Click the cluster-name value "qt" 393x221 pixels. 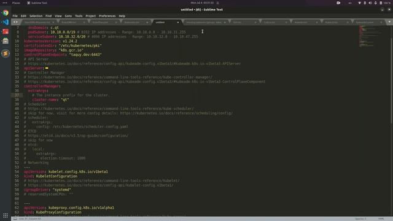[x=64, y=99]
